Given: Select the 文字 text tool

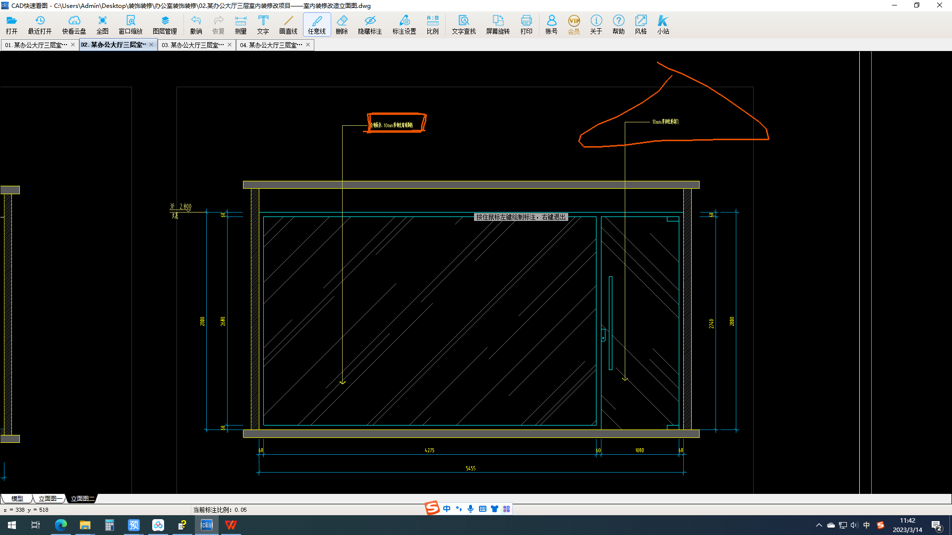Looking at the screenshot, I should click(263, 25).
